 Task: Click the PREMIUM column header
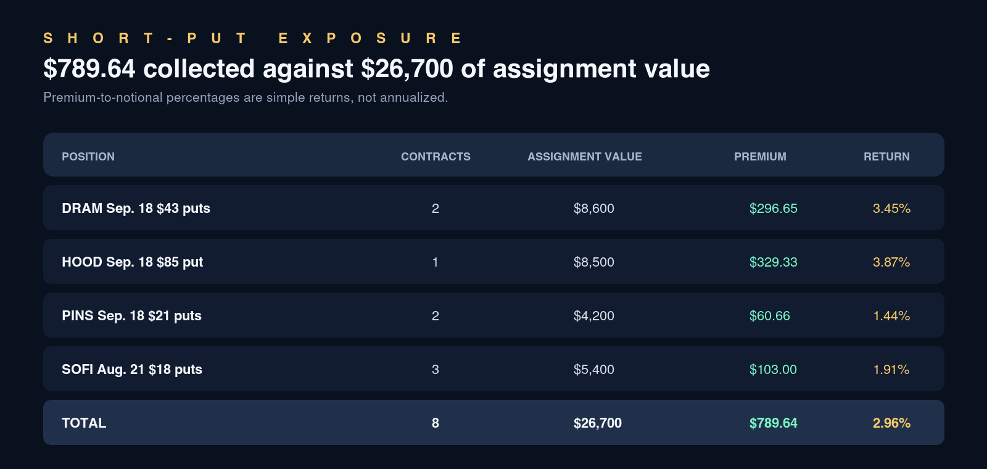pyautogui.click(x=760, y=157)
